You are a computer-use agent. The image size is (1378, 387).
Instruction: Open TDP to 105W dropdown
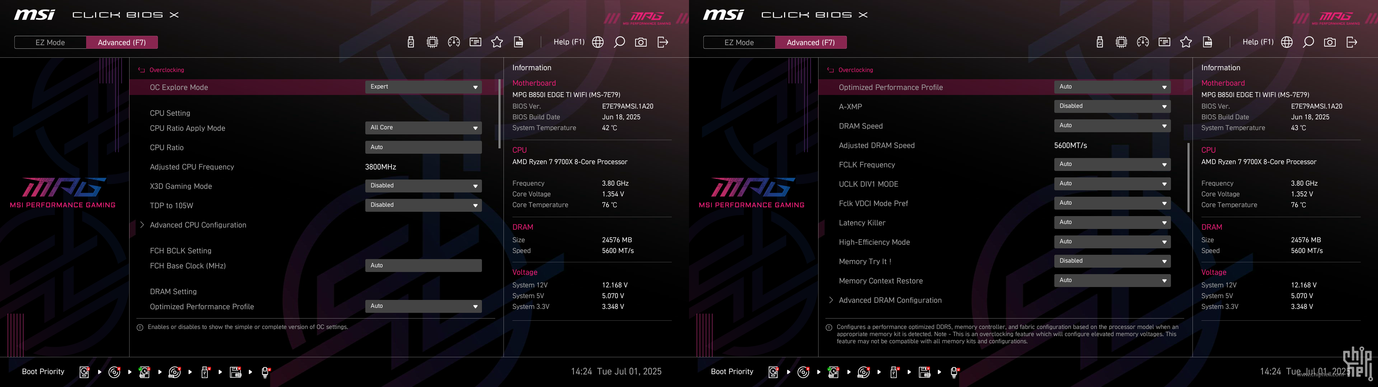point(423,205)
